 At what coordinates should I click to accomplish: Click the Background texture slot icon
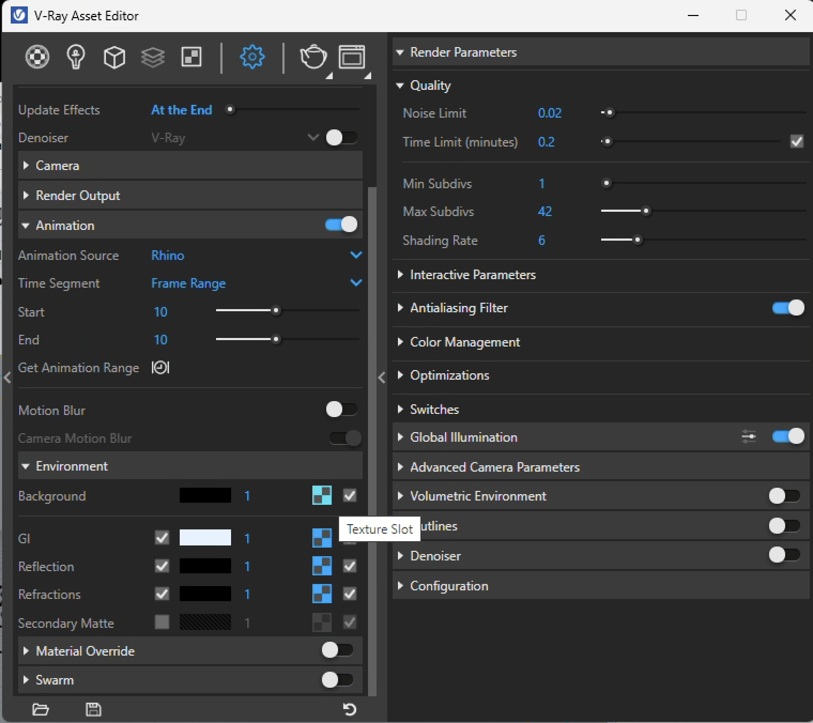[x=322, y=496]
